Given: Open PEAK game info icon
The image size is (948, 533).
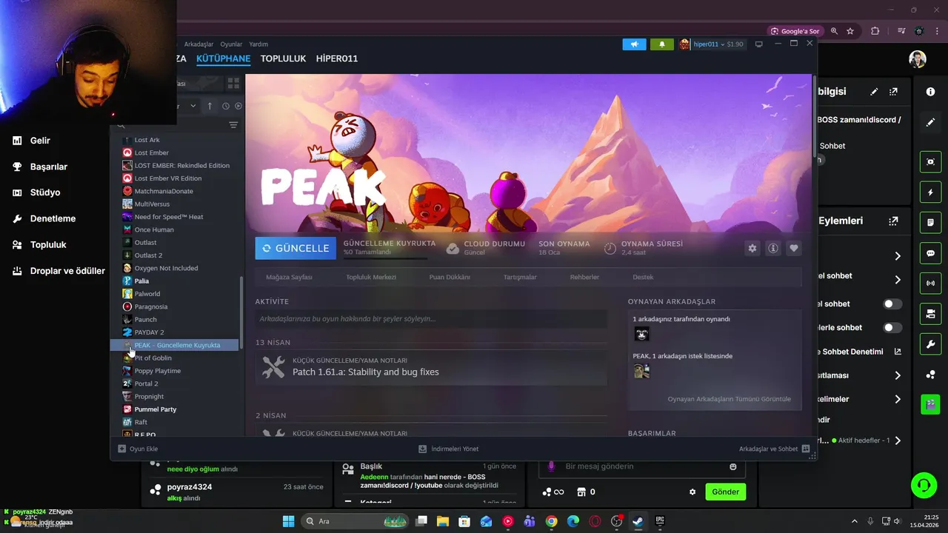Looking at the screenshot, I should (773, 248).
